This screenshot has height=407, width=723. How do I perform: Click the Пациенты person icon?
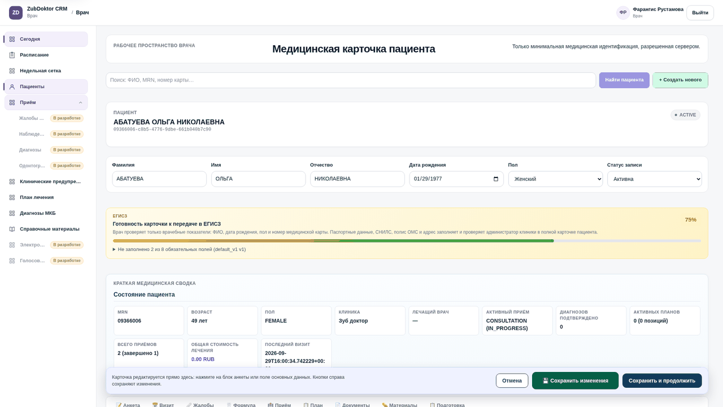pyautogui.click(x=12, y=86)
